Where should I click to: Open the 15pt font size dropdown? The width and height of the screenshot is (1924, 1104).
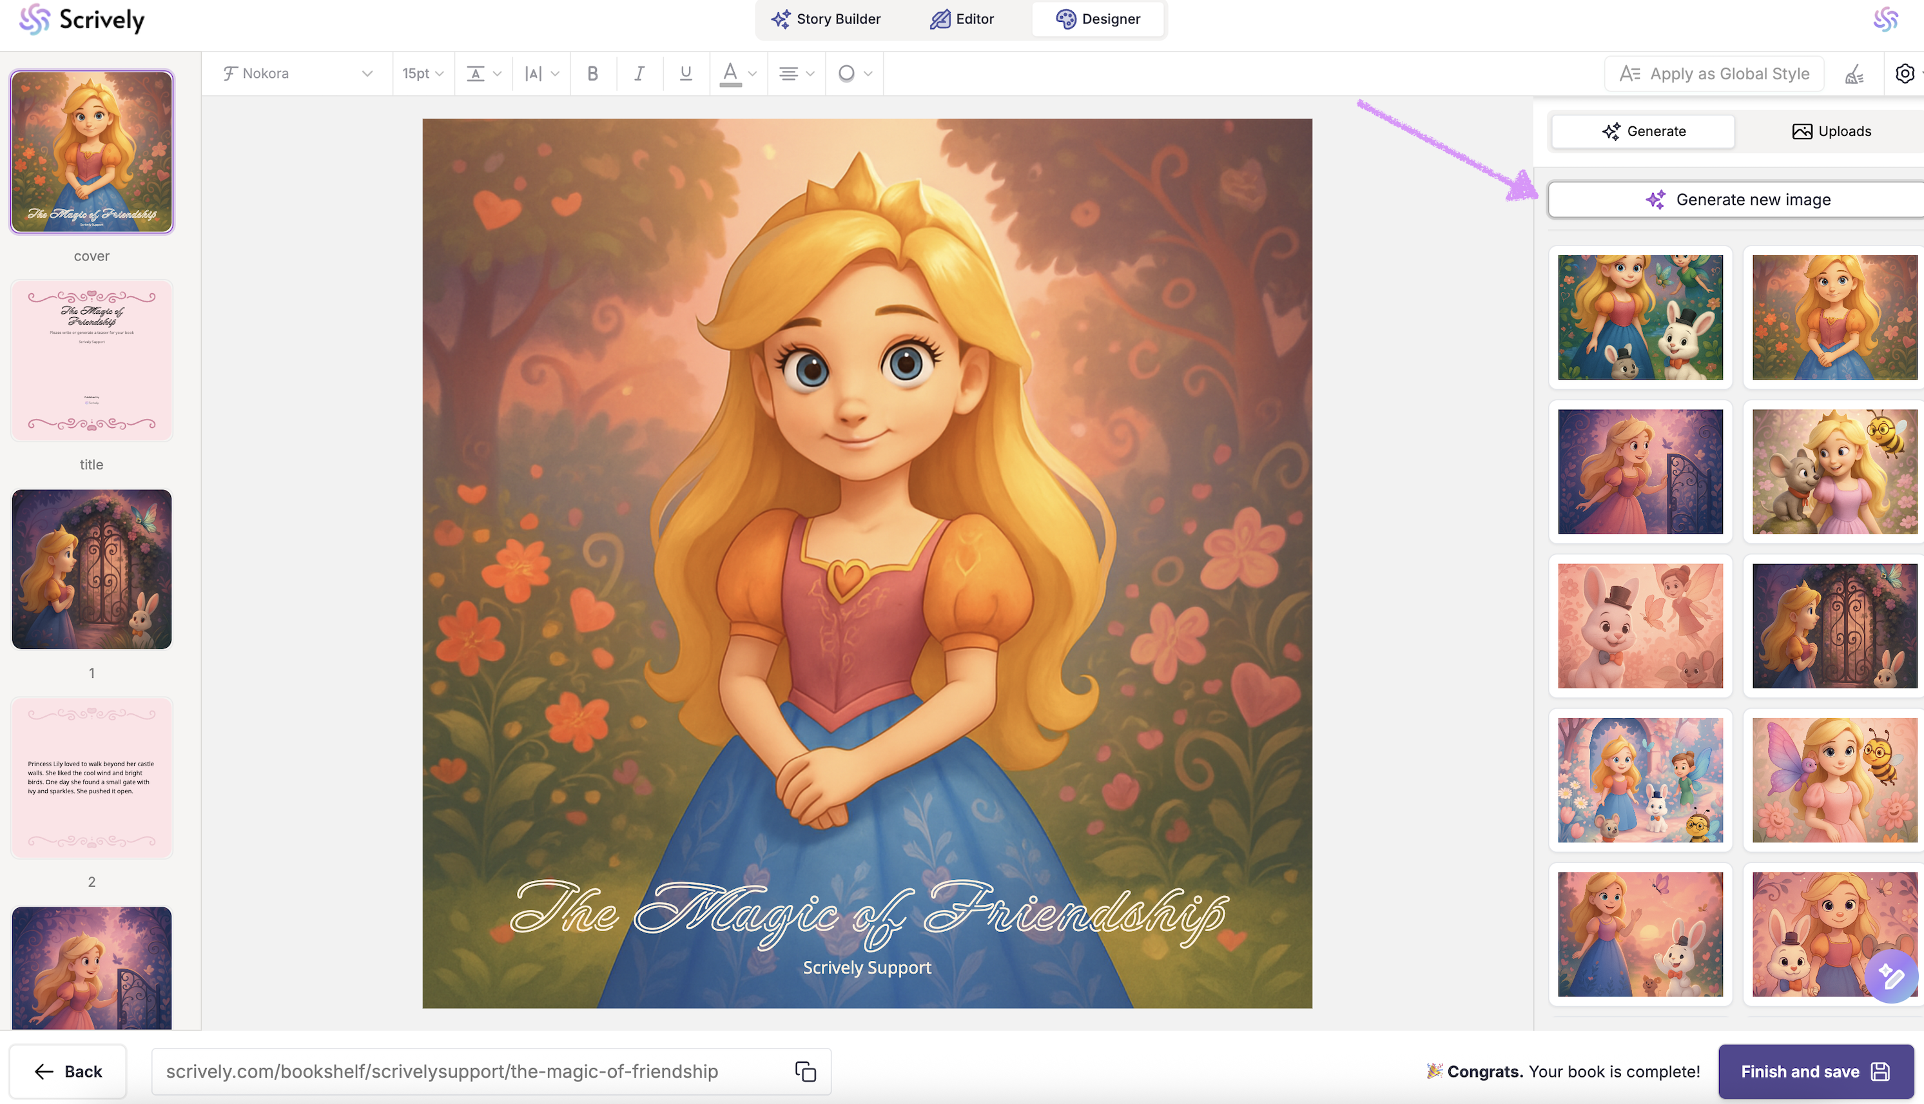423,73
